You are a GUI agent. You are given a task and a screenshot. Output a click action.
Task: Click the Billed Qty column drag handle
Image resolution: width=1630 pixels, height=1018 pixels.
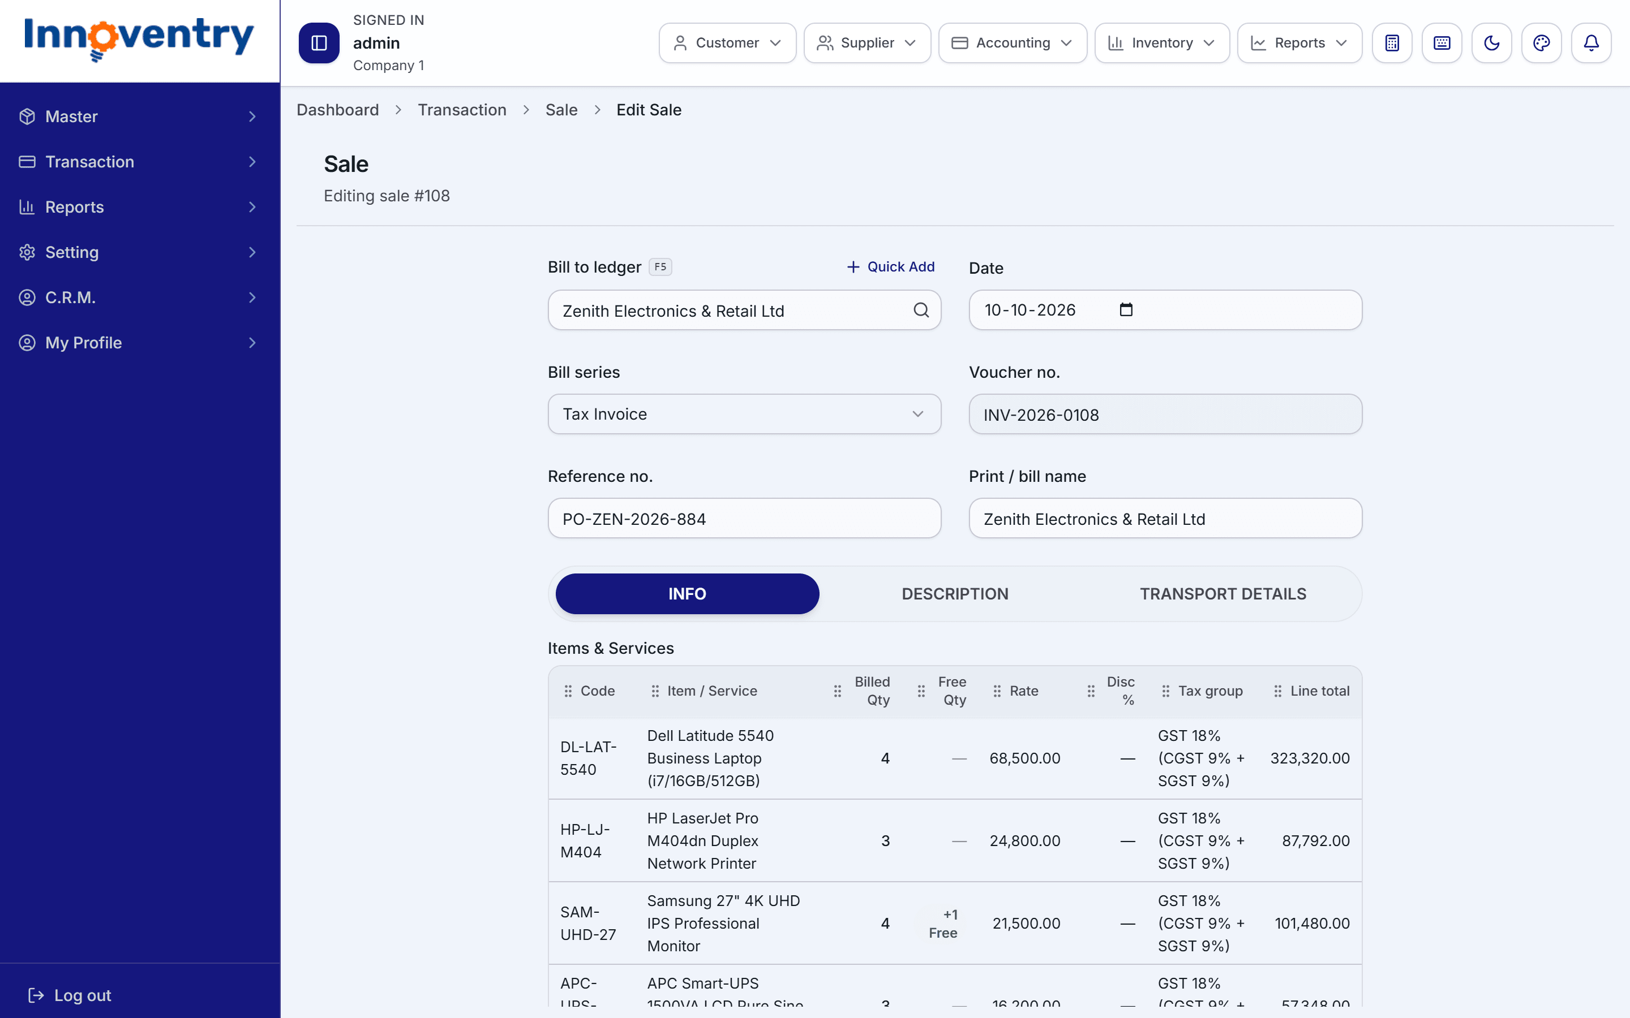click(837, 691)
